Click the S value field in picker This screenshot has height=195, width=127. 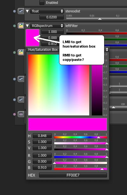[x=42, y=142]
